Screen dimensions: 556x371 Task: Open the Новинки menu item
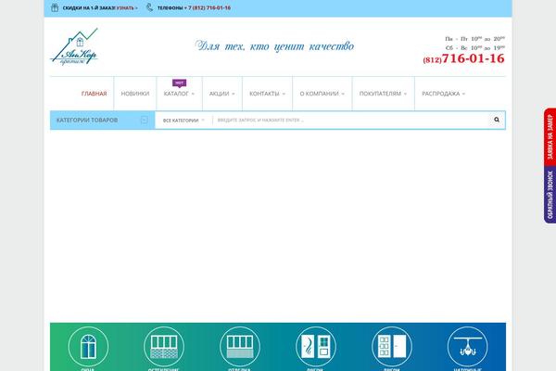[x=135, y=94]
